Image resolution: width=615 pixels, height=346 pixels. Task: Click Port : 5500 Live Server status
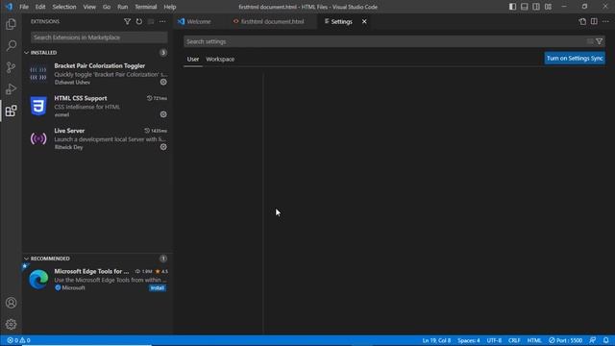click(565, 340)
